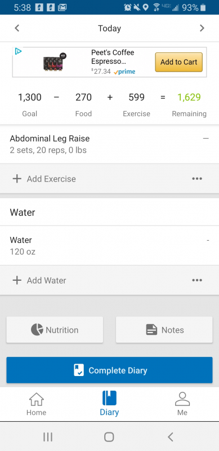Open the Water 120 oz entry
The height and width of the screenshot is (451, 219).
pyautogui.click(x=109, y=246)
